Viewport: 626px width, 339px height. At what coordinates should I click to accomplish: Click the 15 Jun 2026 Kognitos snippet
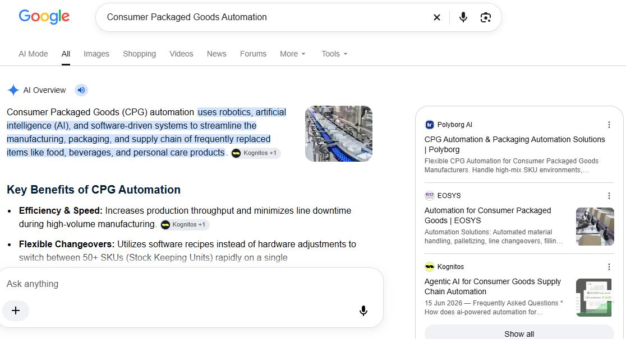(494, 308)
